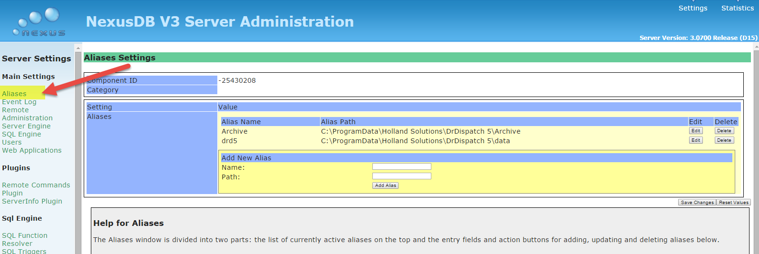Click the Nexus logo
This screenshot has height=254, width=759.
[39, 22]
